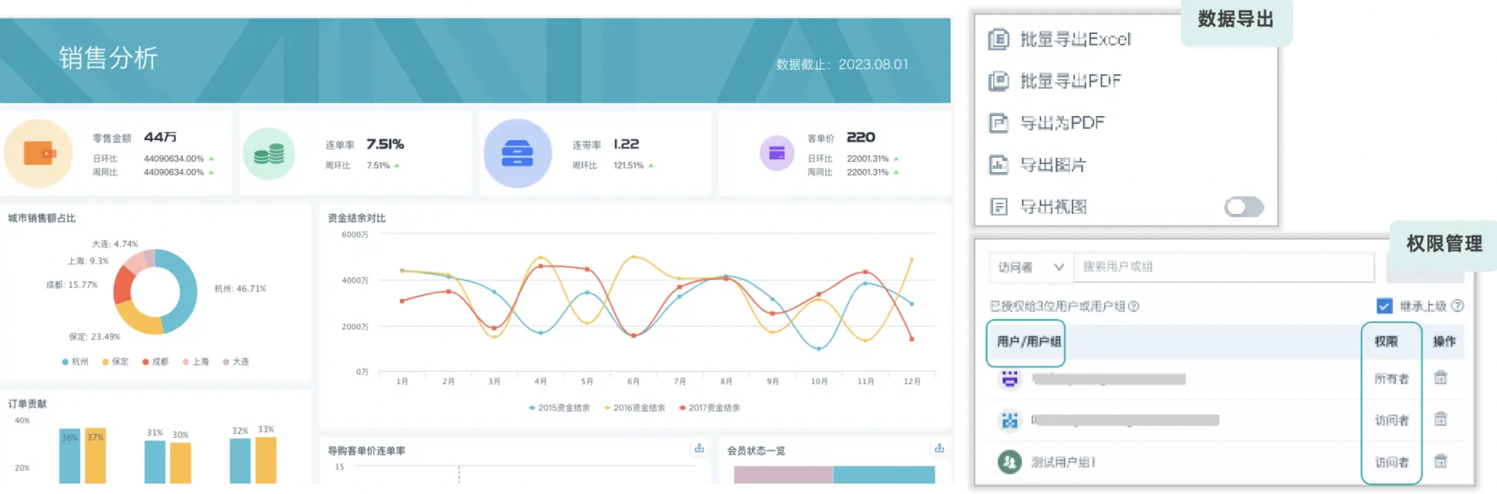
Task: Click the 1.22 连带率 value
Action: pos(626,144)
